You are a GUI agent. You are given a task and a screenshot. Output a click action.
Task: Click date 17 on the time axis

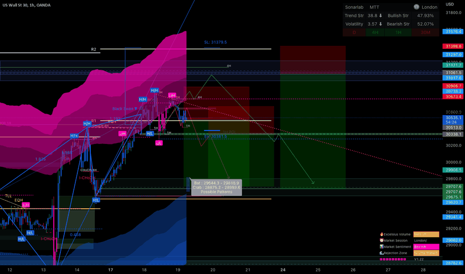pyautogui.click(x=111, y=270)
